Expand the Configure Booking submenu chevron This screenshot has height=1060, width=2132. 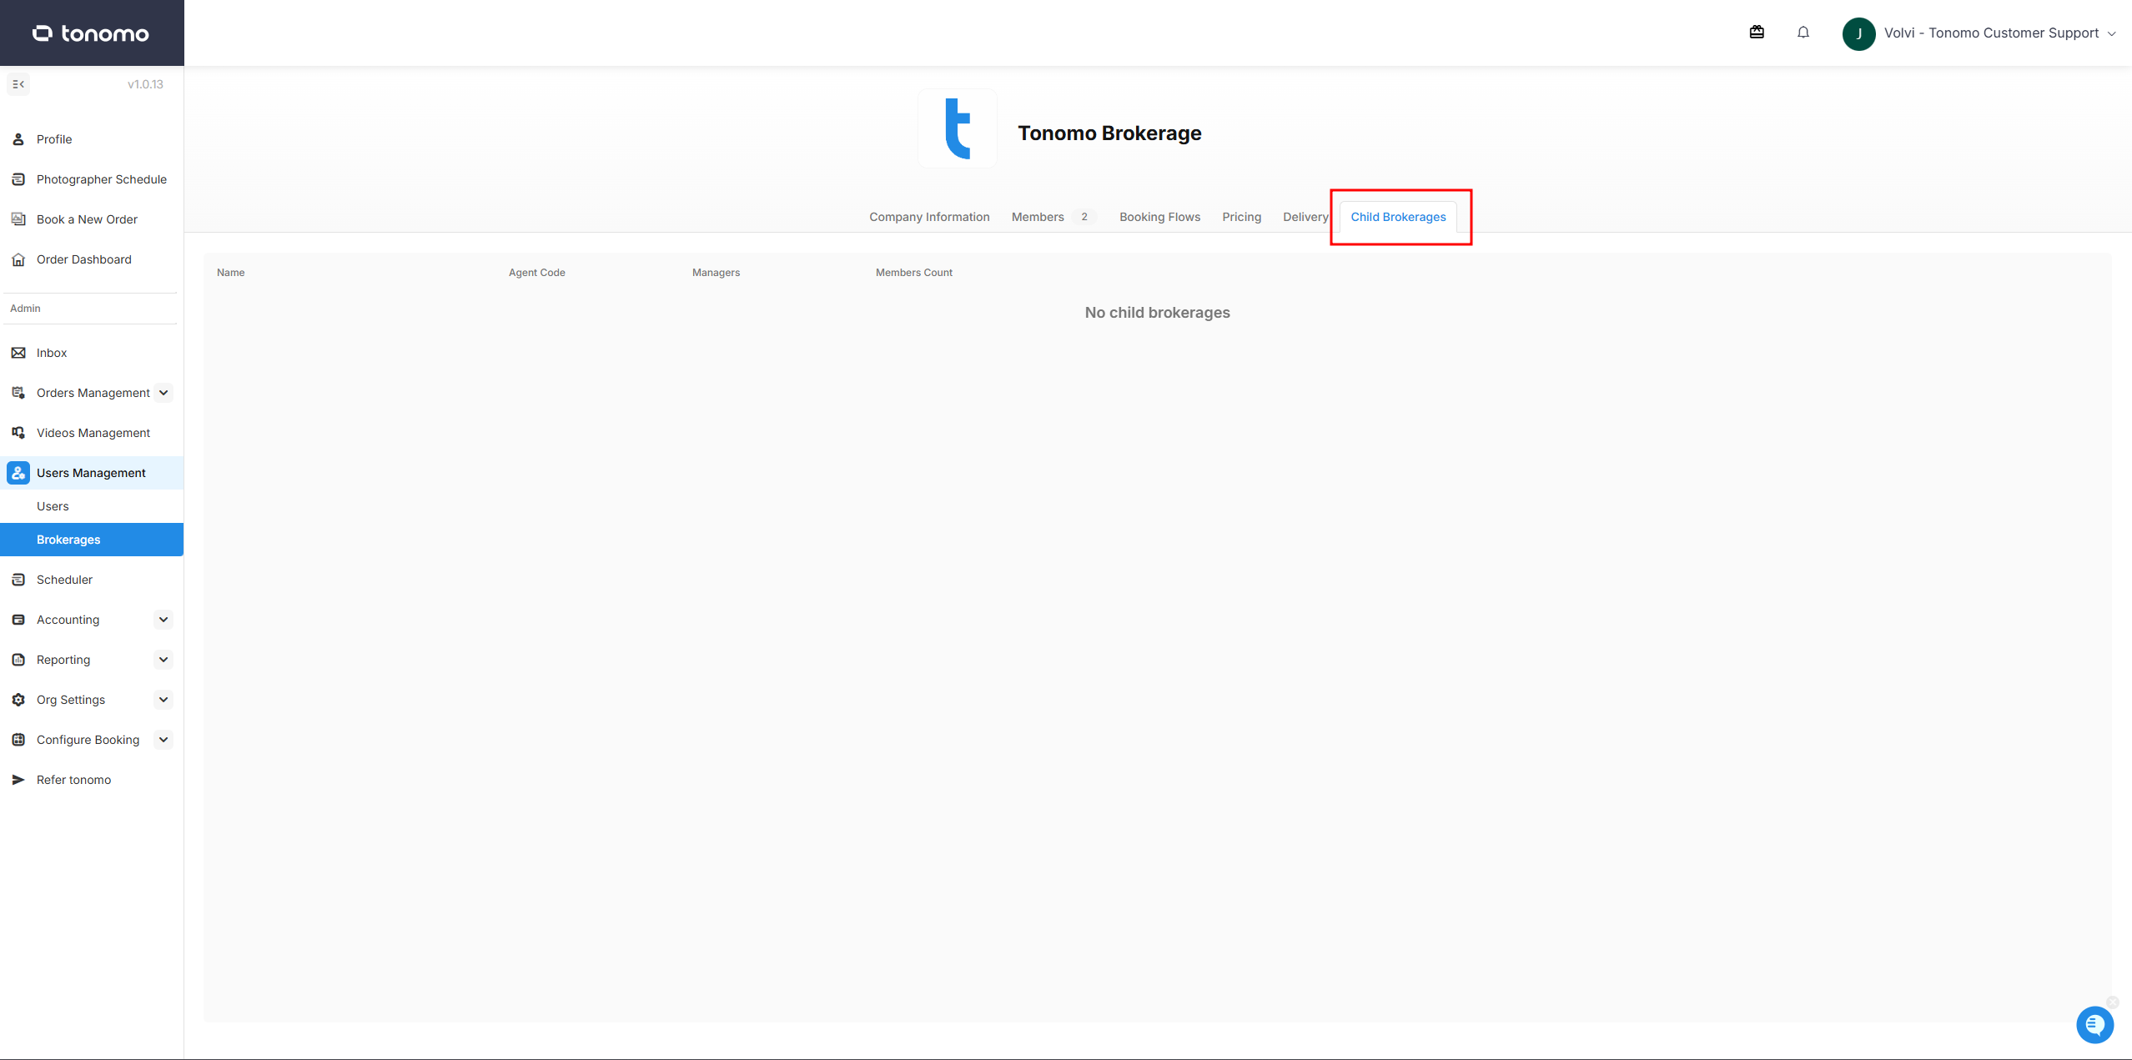point(163,740)
